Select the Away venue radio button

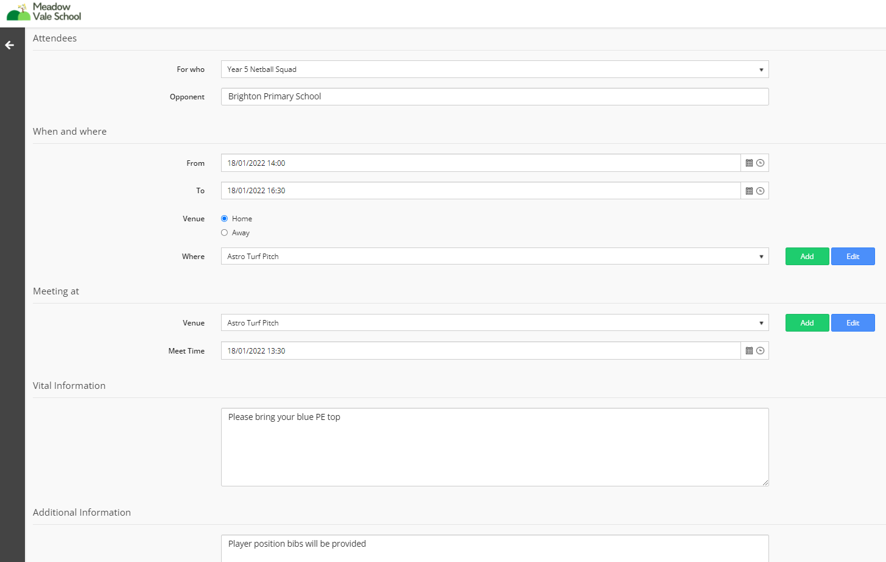pyautogui.click(x=225, y=233)
